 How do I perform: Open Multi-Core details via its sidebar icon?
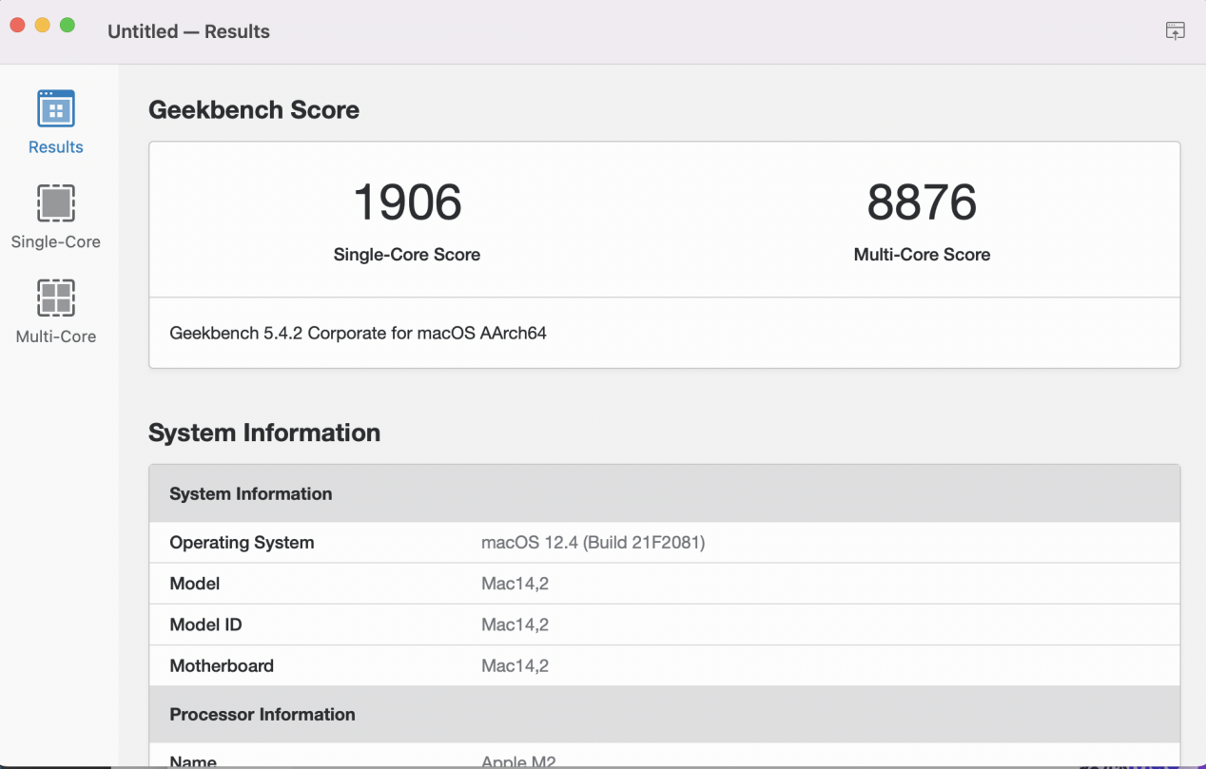point(55,298)
